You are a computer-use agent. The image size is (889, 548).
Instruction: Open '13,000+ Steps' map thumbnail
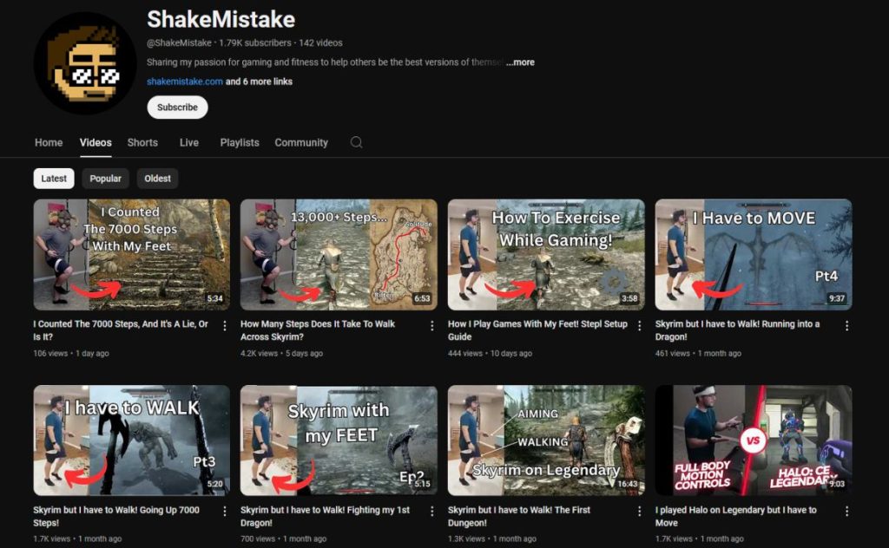pos(339,254)
